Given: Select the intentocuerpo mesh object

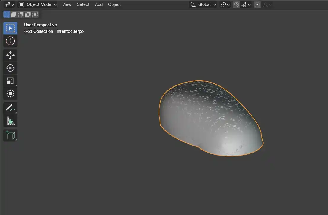Looking at the screenshot, I should (x=211, y=119).
